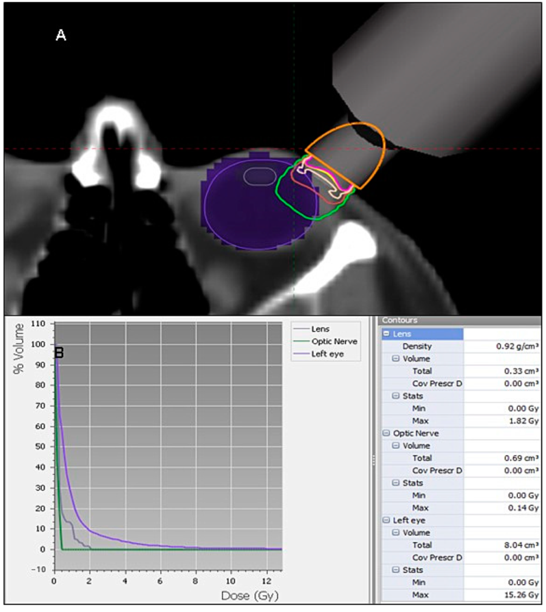Screen dimensions: 546x612
Task: Click the splitter handle left of Contours panel
Action: [x=374, y=460]
